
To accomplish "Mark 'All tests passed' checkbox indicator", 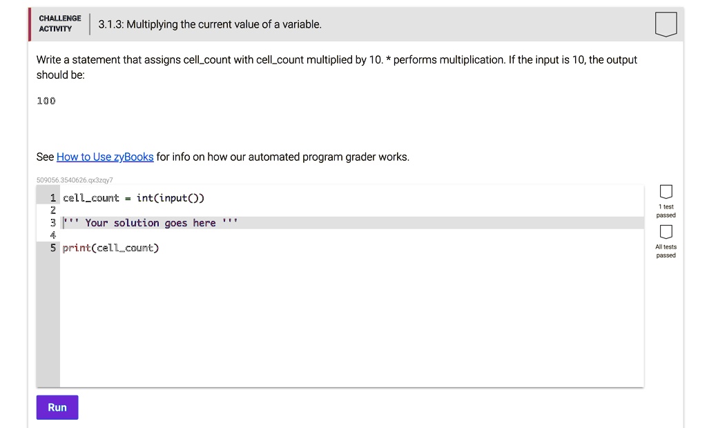I will (x=666, y=233).
